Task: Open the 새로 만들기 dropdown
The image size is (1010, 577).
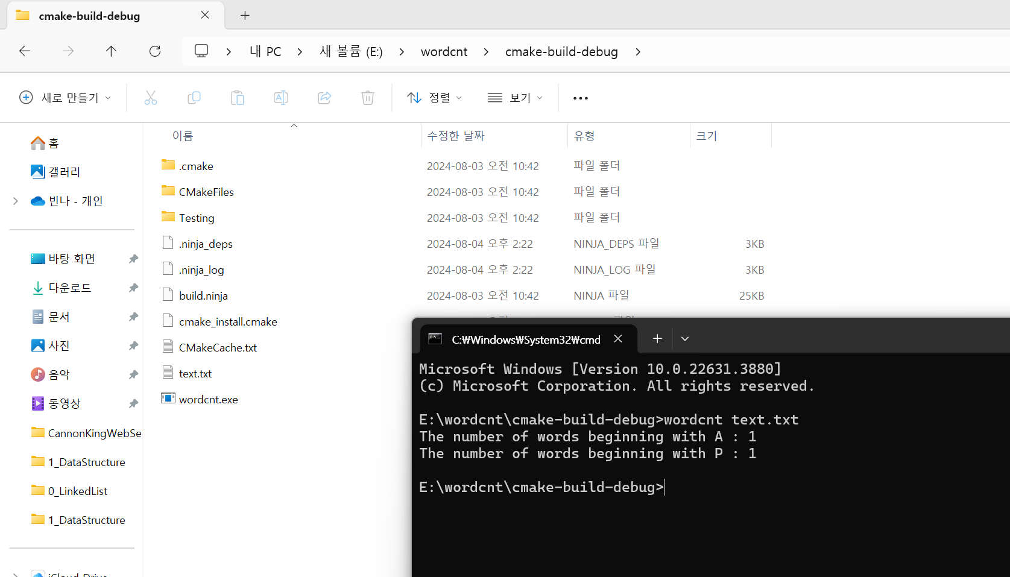Action: coord(66,98)
